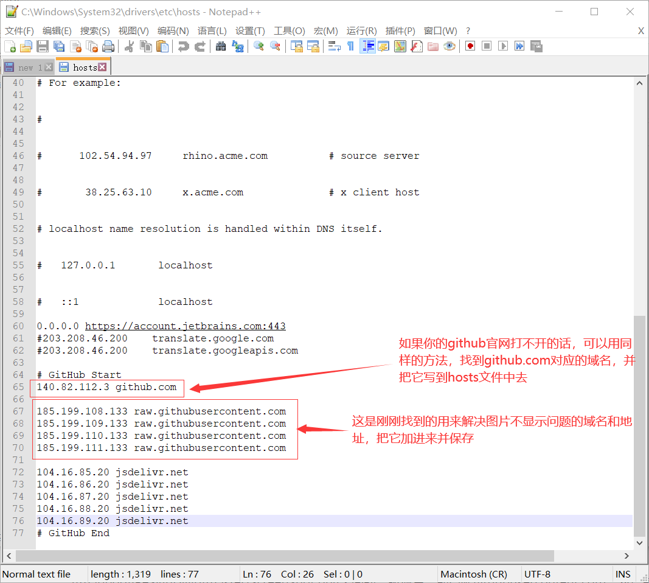Viewport: 649px width, 583px height.
Task: Click the Save All toolbar icon
Action: pos(59,46)
